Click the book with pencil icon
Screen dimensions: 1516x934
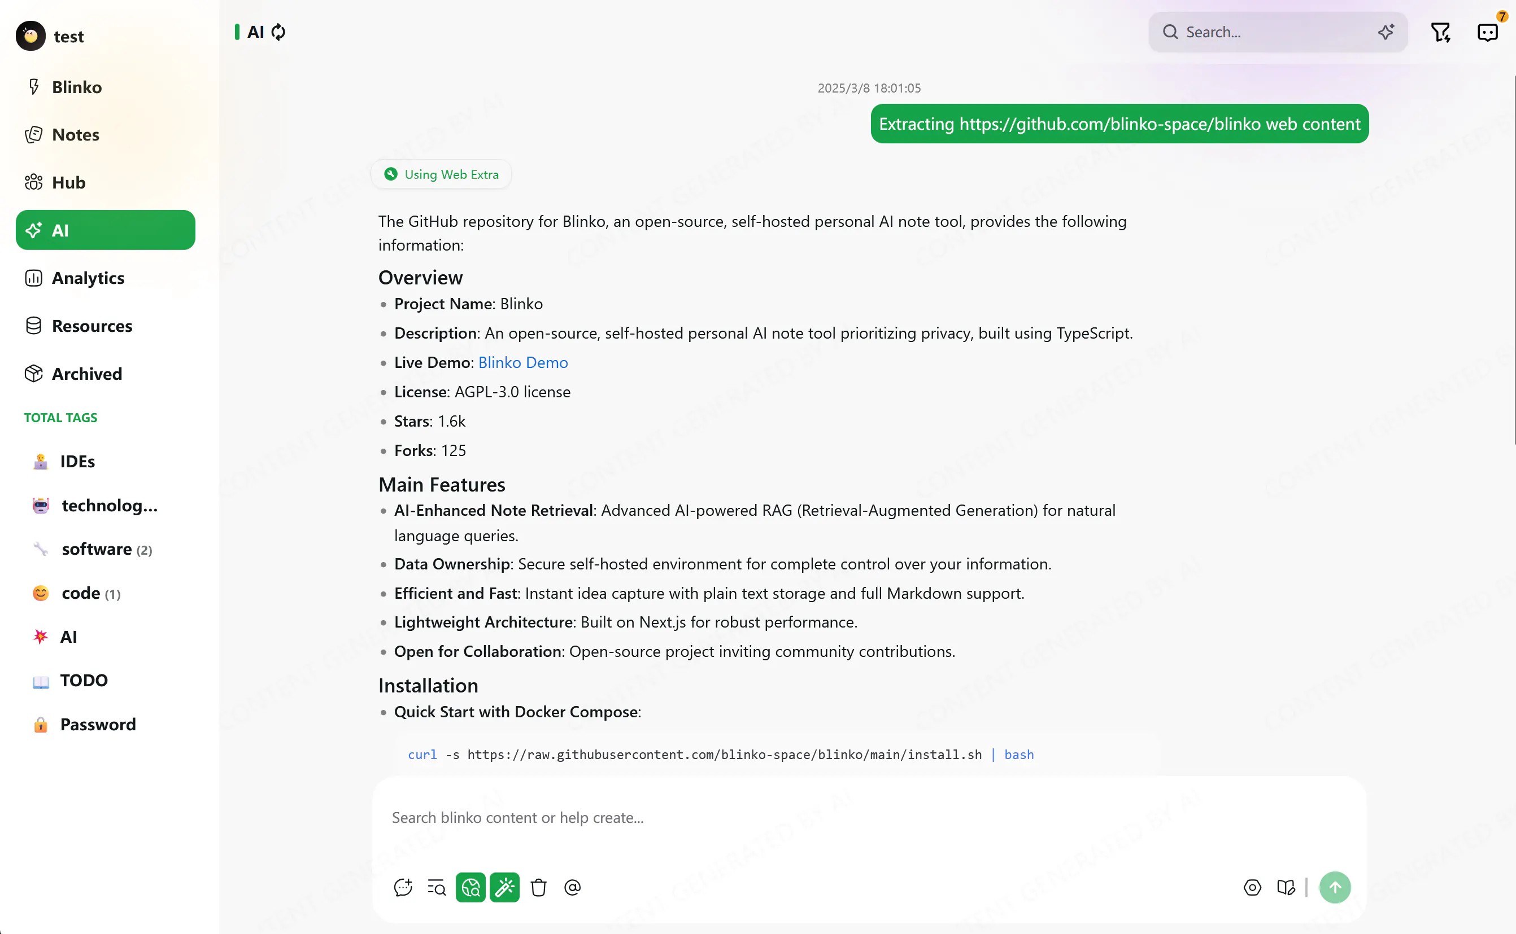1286,888
